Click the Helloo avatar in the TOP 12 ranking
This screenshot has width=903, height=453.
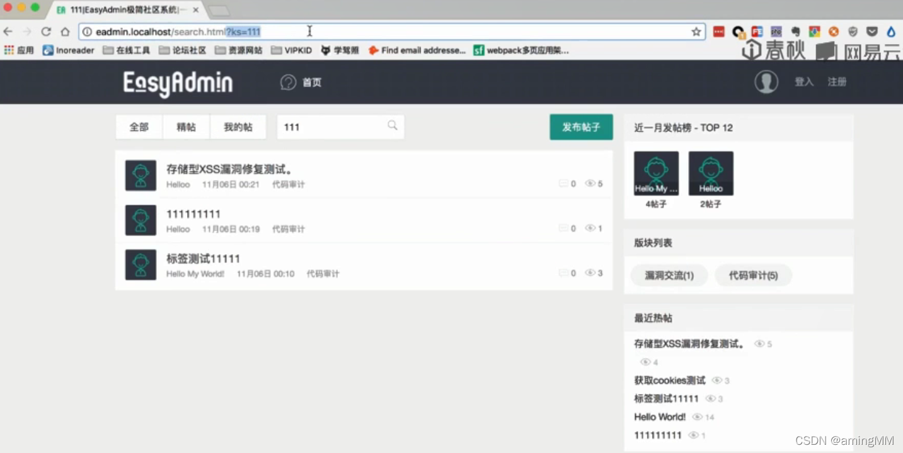(x=711, y=172)
